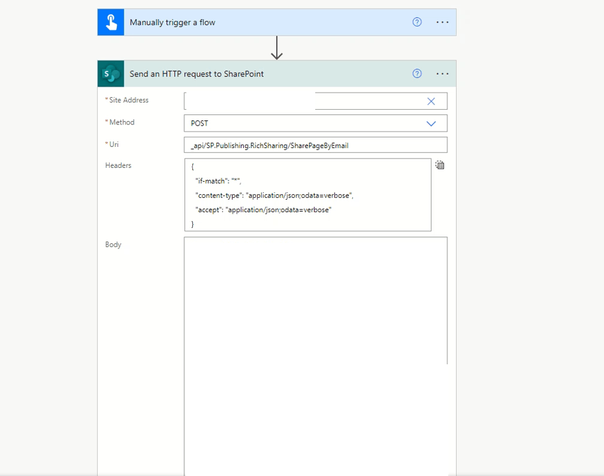Click the "if-match" header line

[x=219, y=180]
